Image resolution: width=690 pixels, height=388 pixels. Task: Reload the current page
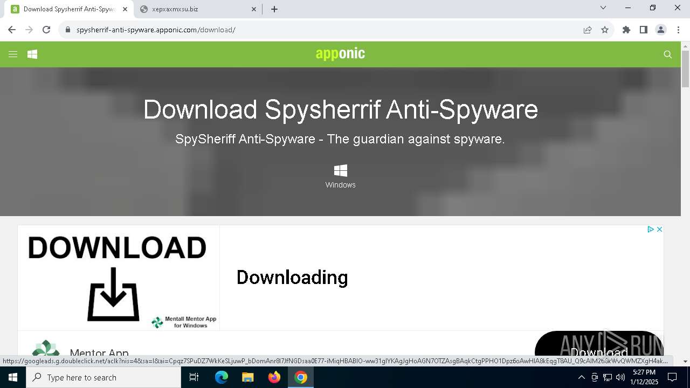pyautogui.click(x=46, y=30)
